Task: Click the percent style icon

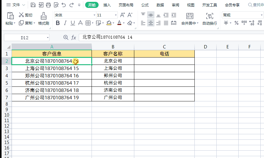Action: click(236, 23)
